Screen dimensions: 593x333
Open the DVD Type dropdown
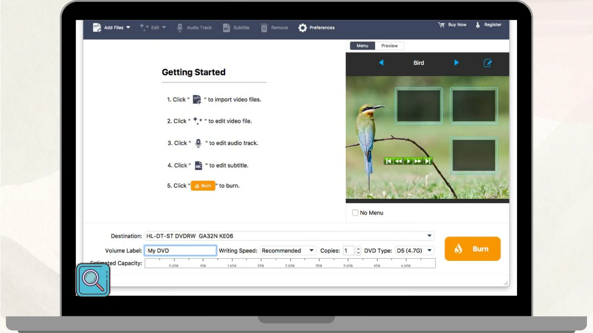pyautogui.click(x=429, y=251)
